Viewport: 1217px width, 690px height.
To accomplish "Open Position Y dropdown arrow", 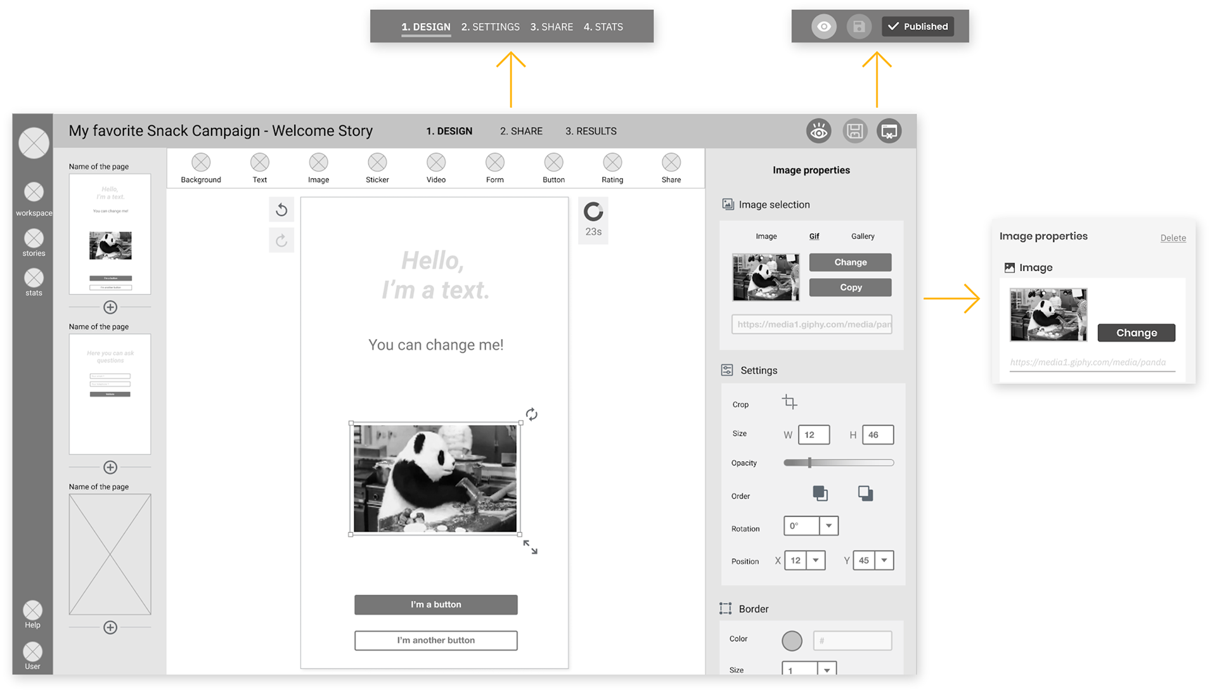I will (884, 561).
